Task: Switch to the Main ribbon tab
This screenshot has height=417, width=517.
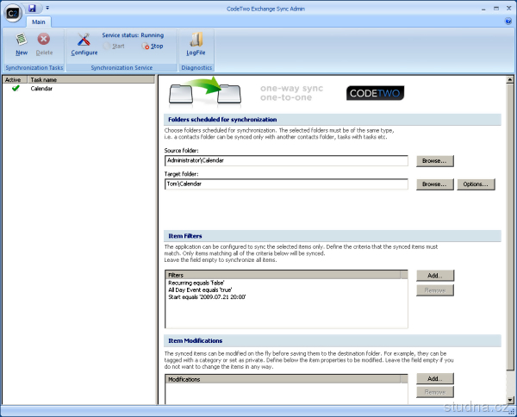Action: coord(39,22)
